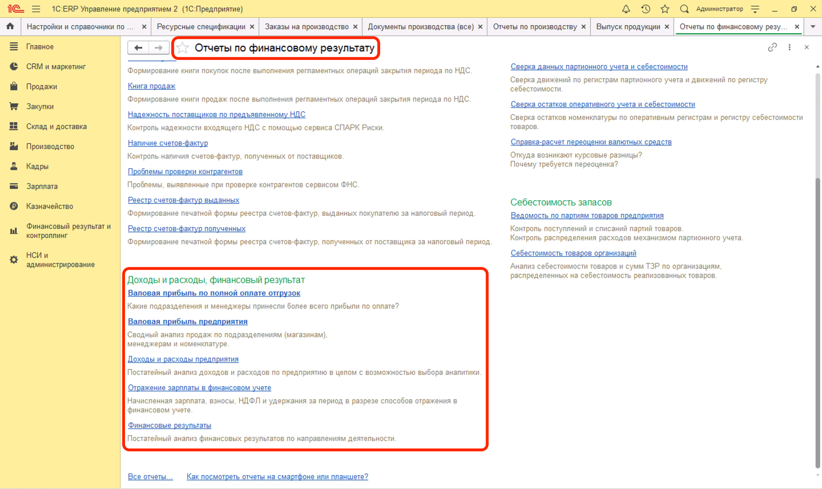822x489 pixels.
Task: Open the history clock icon
Action: coord(646,9)
